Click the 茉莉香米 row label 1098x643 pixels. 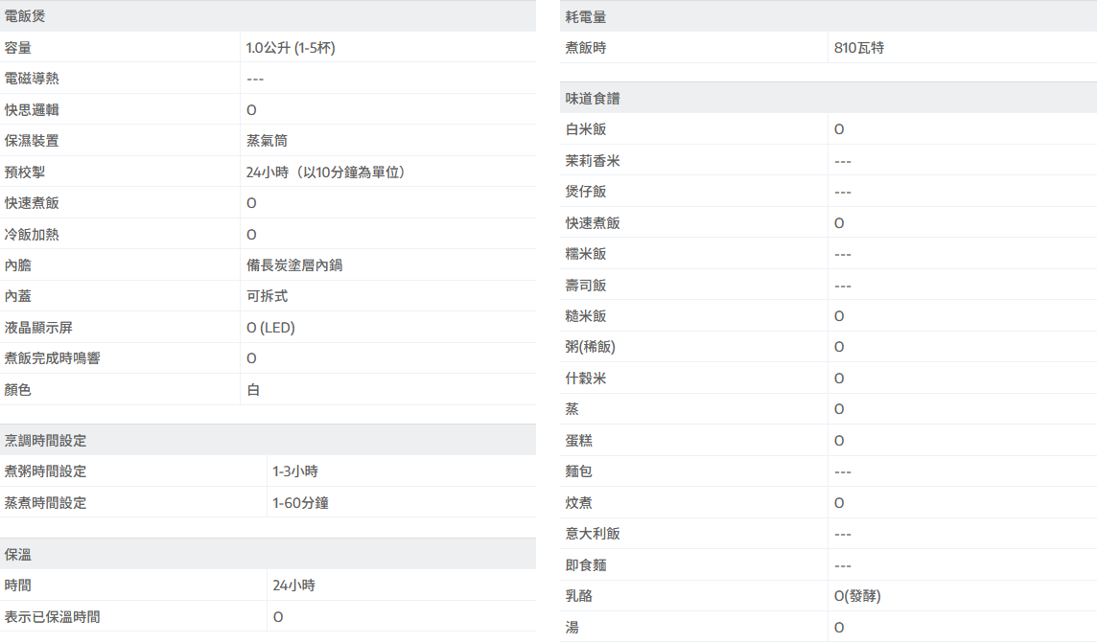(x=593, y=161)
